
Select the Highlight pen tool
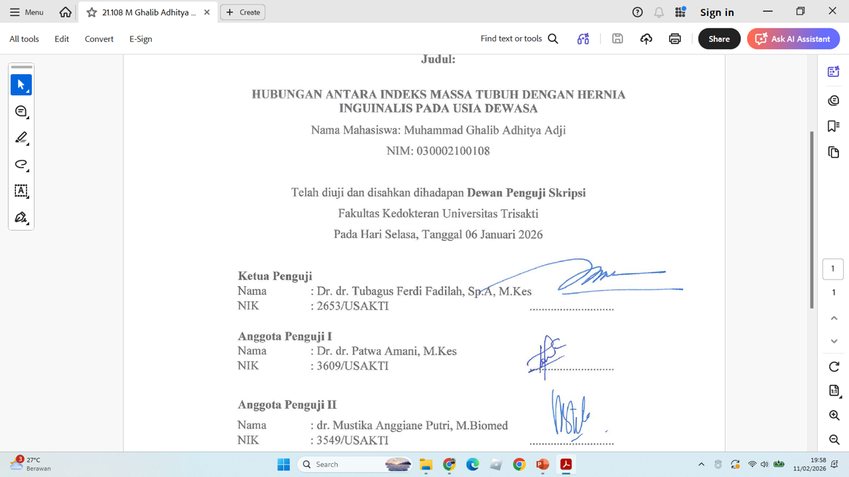coord(21,138)
